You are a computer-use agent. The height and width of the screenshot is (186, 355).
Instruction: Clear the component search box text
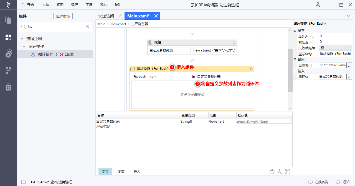pyautogui.click(x=88, y=27)
